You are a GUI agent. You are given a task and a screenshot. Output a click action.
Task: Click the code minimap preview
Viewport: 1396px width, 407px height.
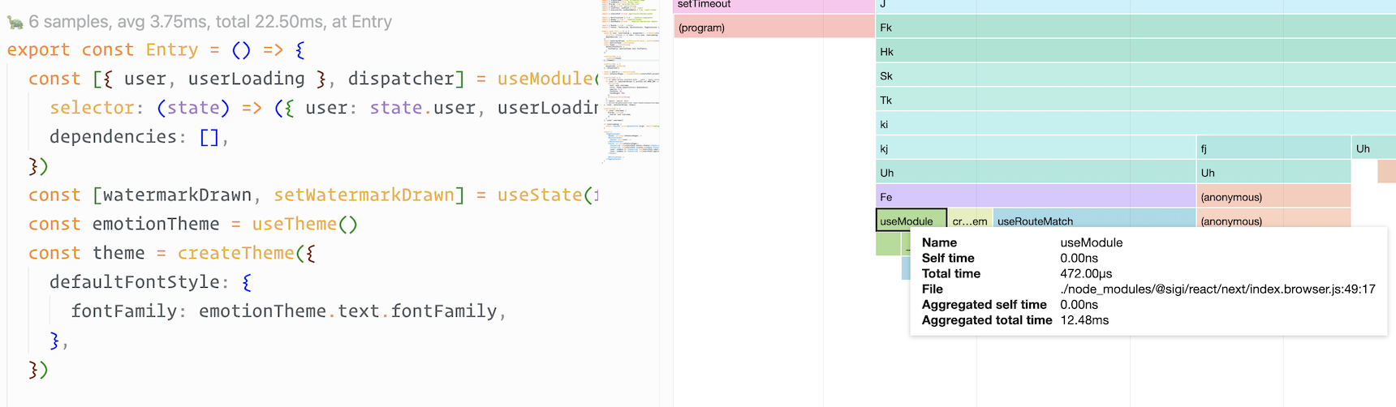point(630,81)
